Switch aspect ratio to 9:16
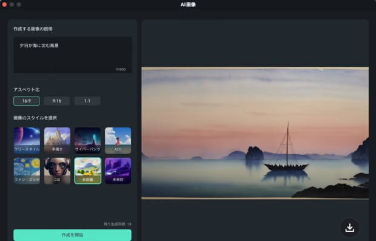The image size is (376, 241). pyautogui.click(x=57, y=101)
